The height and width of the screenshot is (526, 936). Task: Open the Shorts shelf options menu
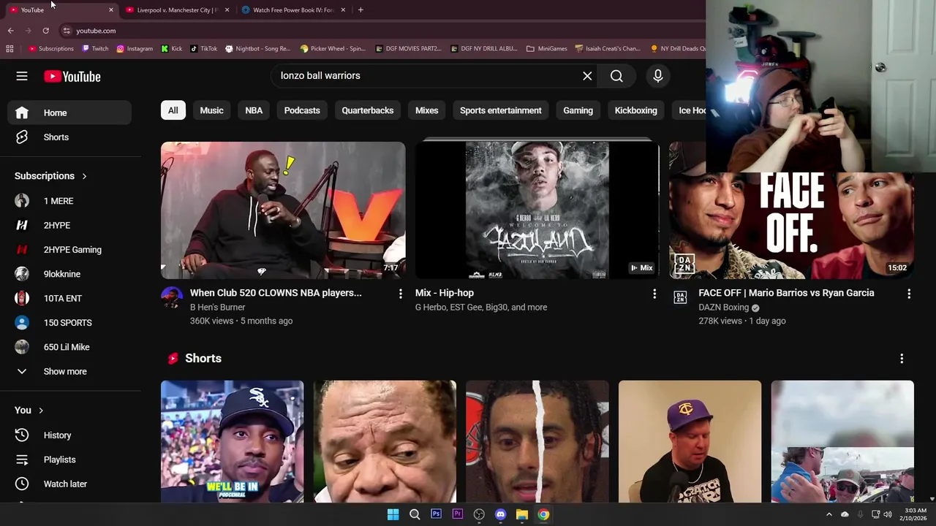pos(902,359)
